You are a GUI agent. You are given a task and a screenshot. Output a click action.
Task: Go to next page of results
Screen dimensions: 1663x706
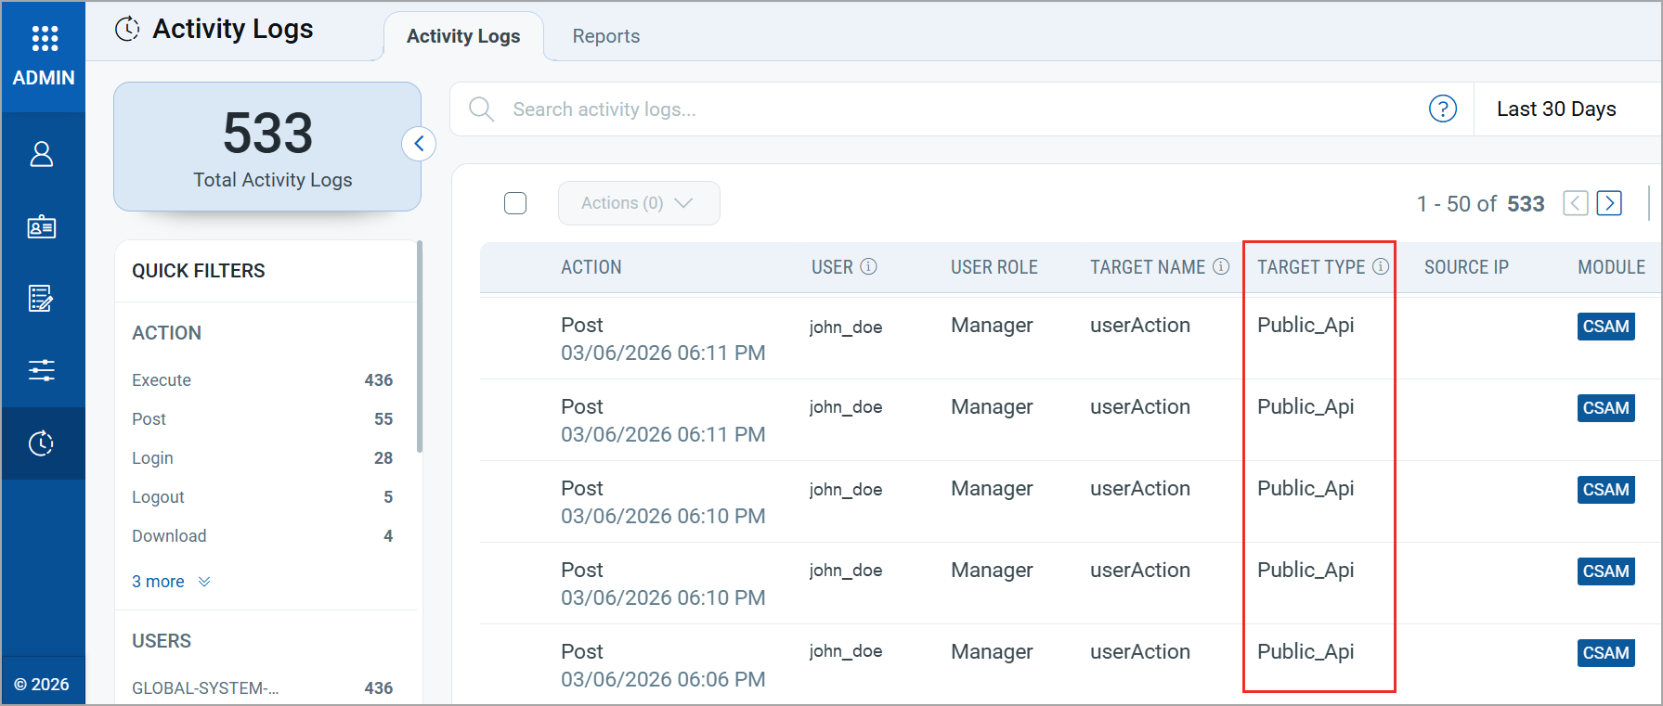point(1609,203)
